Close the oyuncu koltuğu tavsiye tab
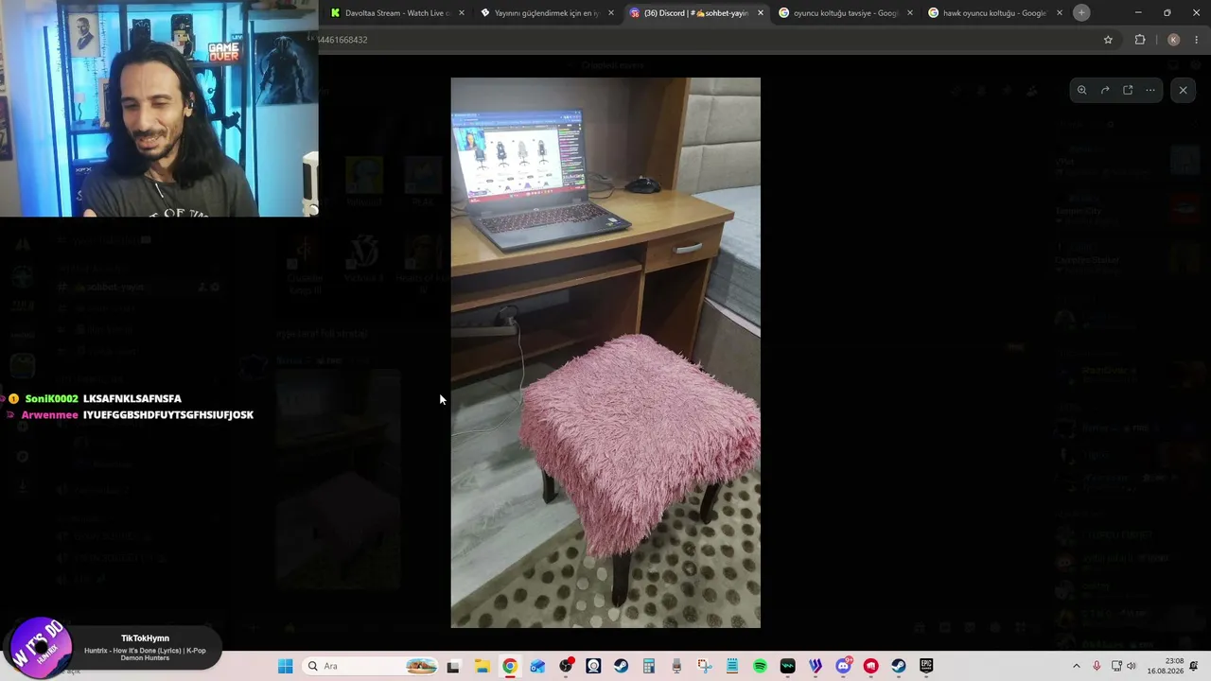Image resolution: width=1211 pixels, height=681 pixels. pos(909,13)
